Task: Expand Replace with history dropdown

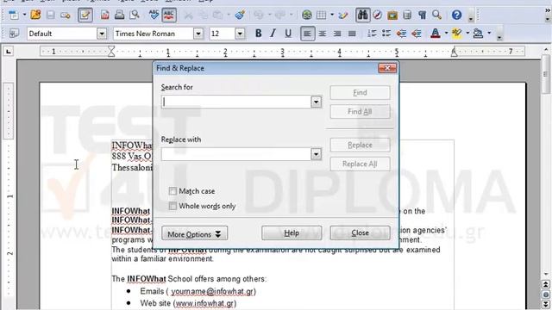Action: tap(317, 154)
